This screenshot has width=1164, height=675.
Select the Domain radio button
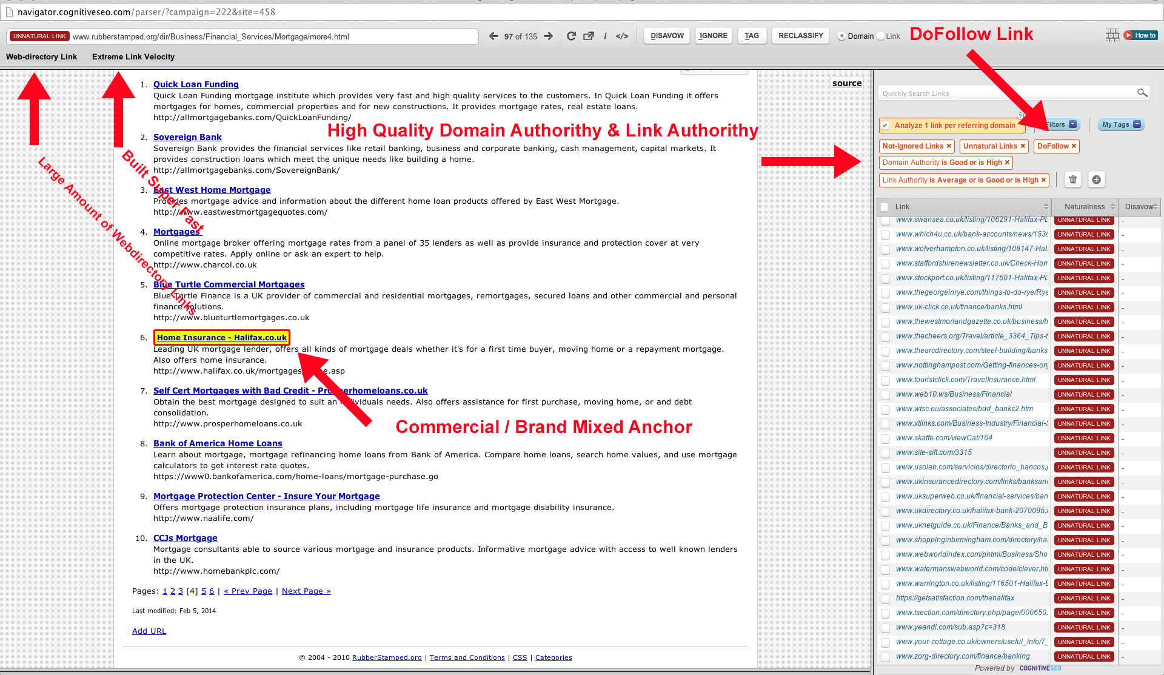tap(841, 36)
